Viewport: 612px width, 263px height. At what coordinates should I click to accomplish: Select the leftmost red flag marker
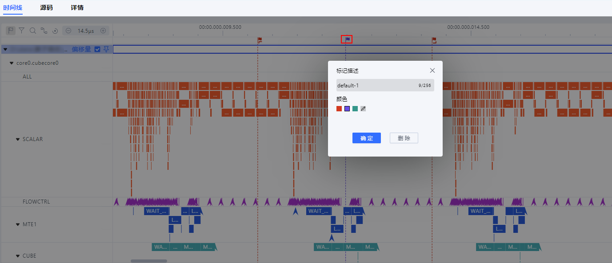260,40
